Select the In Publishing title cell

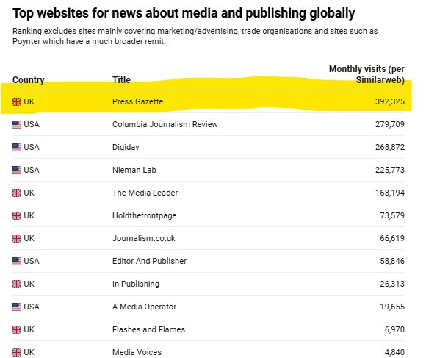tap(136, 284)
